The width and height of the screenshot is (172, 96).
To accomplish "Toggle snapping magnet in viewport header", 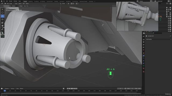I will [x=71, y=3].
